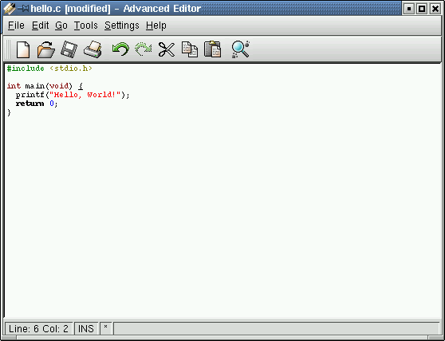
Task: Close the Advanced Editor window
Action: [435, 9]
